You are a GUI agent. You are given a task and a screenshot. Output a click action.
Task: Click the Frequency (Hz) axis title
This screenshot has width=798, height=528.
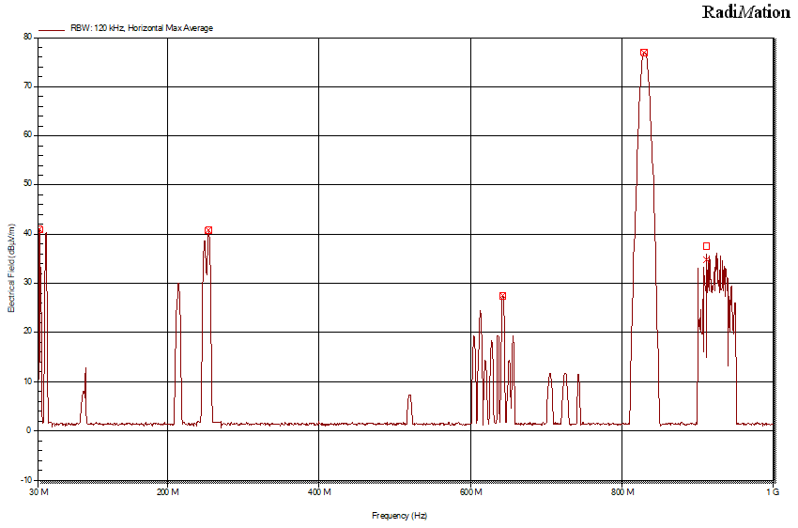pyautogui.click(x=400, y=515)
